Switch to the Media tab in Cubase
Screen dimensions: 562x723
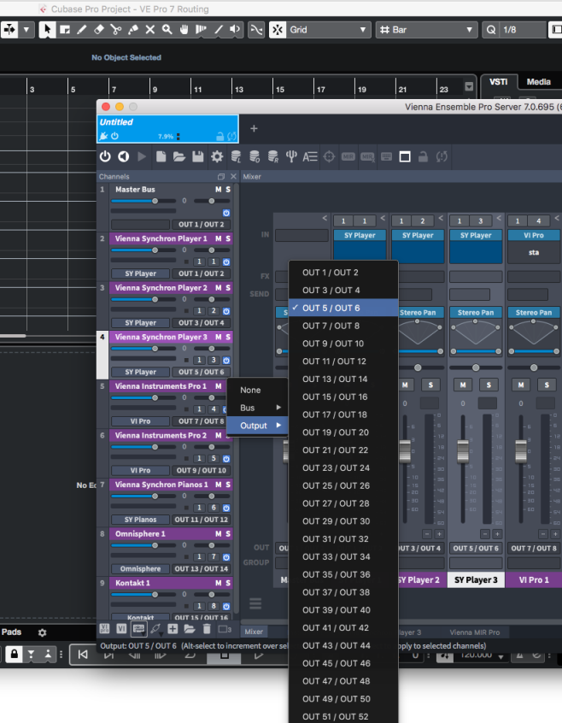click(x=538, y=81)
